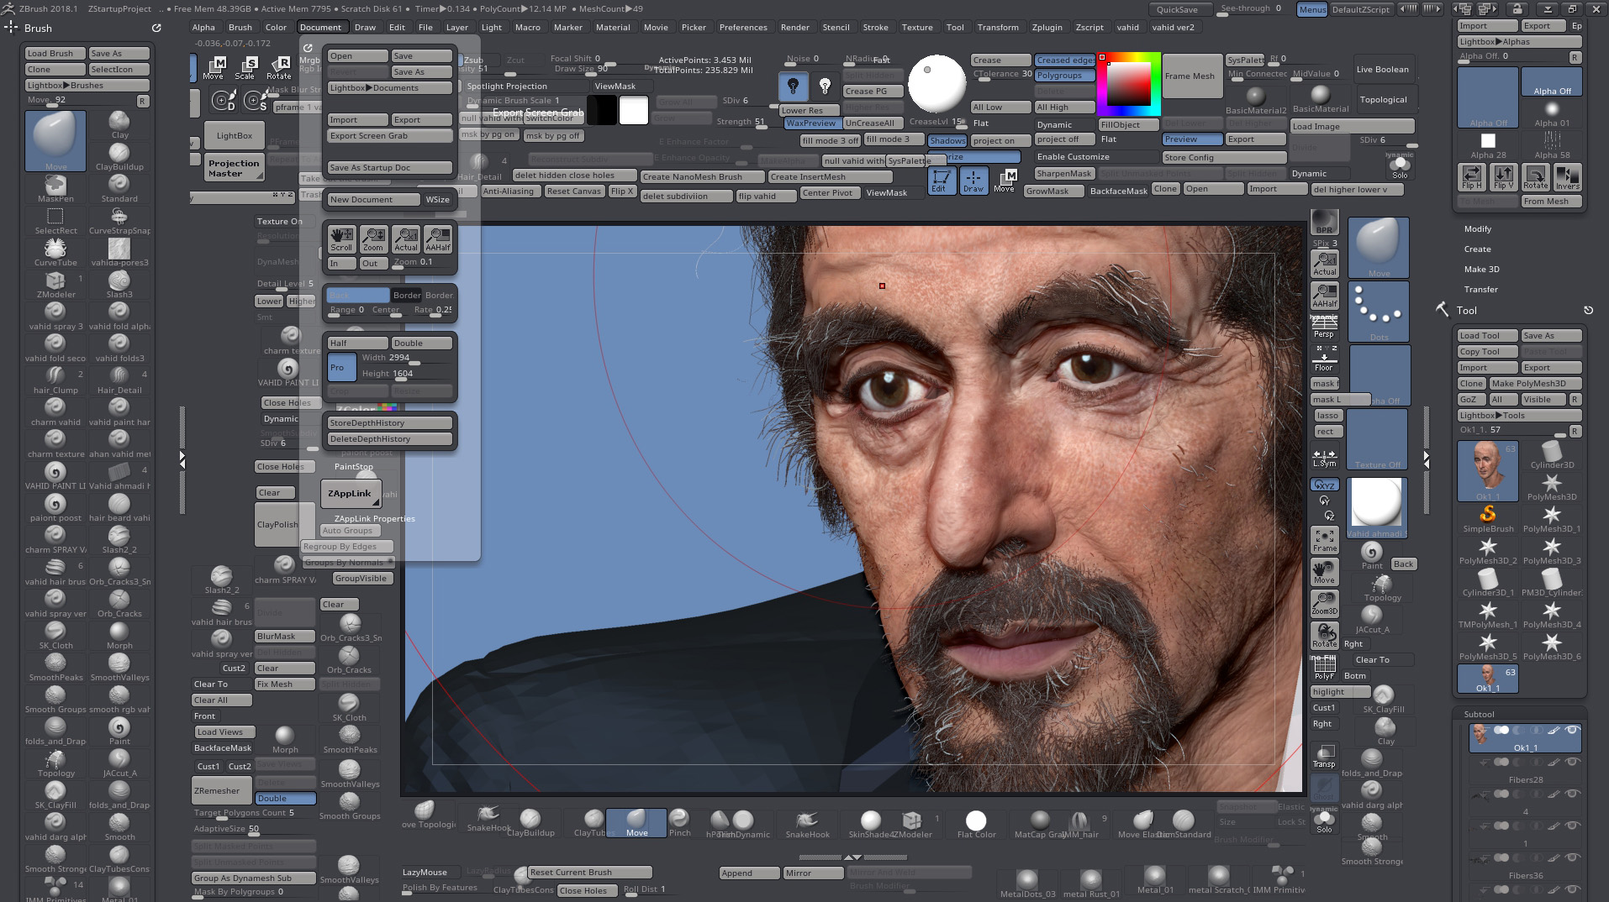This screenshot has height=902, width=1609.
Task: Open Lightbox Tools dropdown
Action: (1520, 416)
